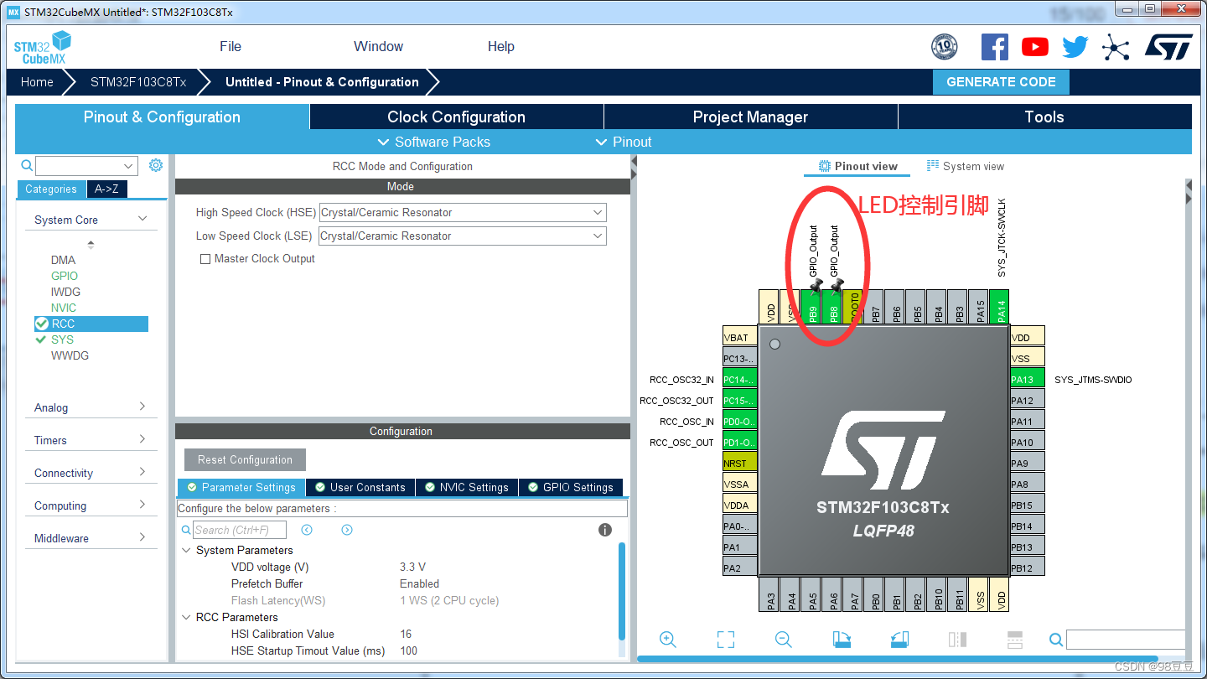Open the User Constants tab

pos(360,487)
